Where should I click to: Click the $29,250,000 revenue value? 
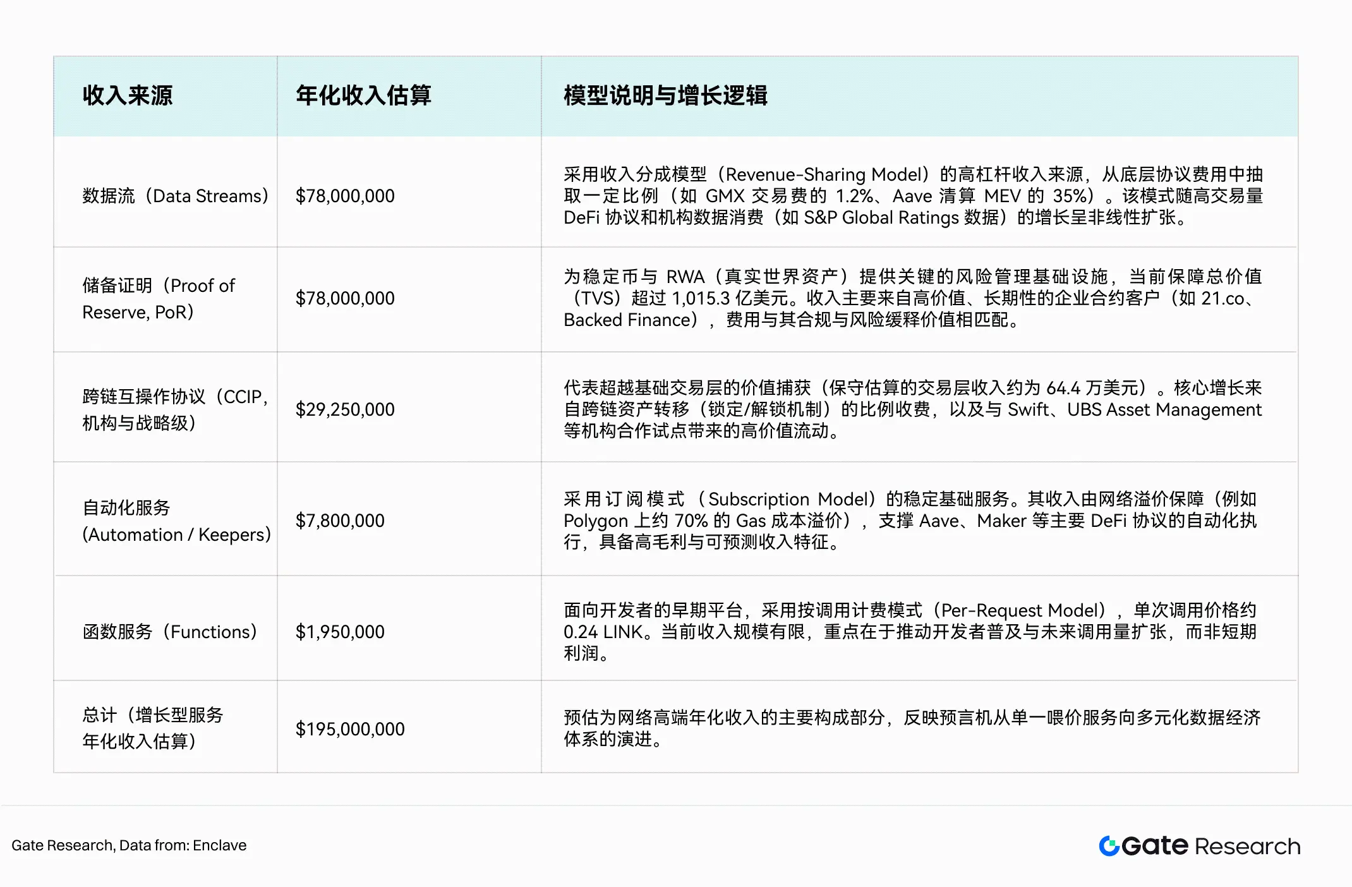tap(345, 409)
